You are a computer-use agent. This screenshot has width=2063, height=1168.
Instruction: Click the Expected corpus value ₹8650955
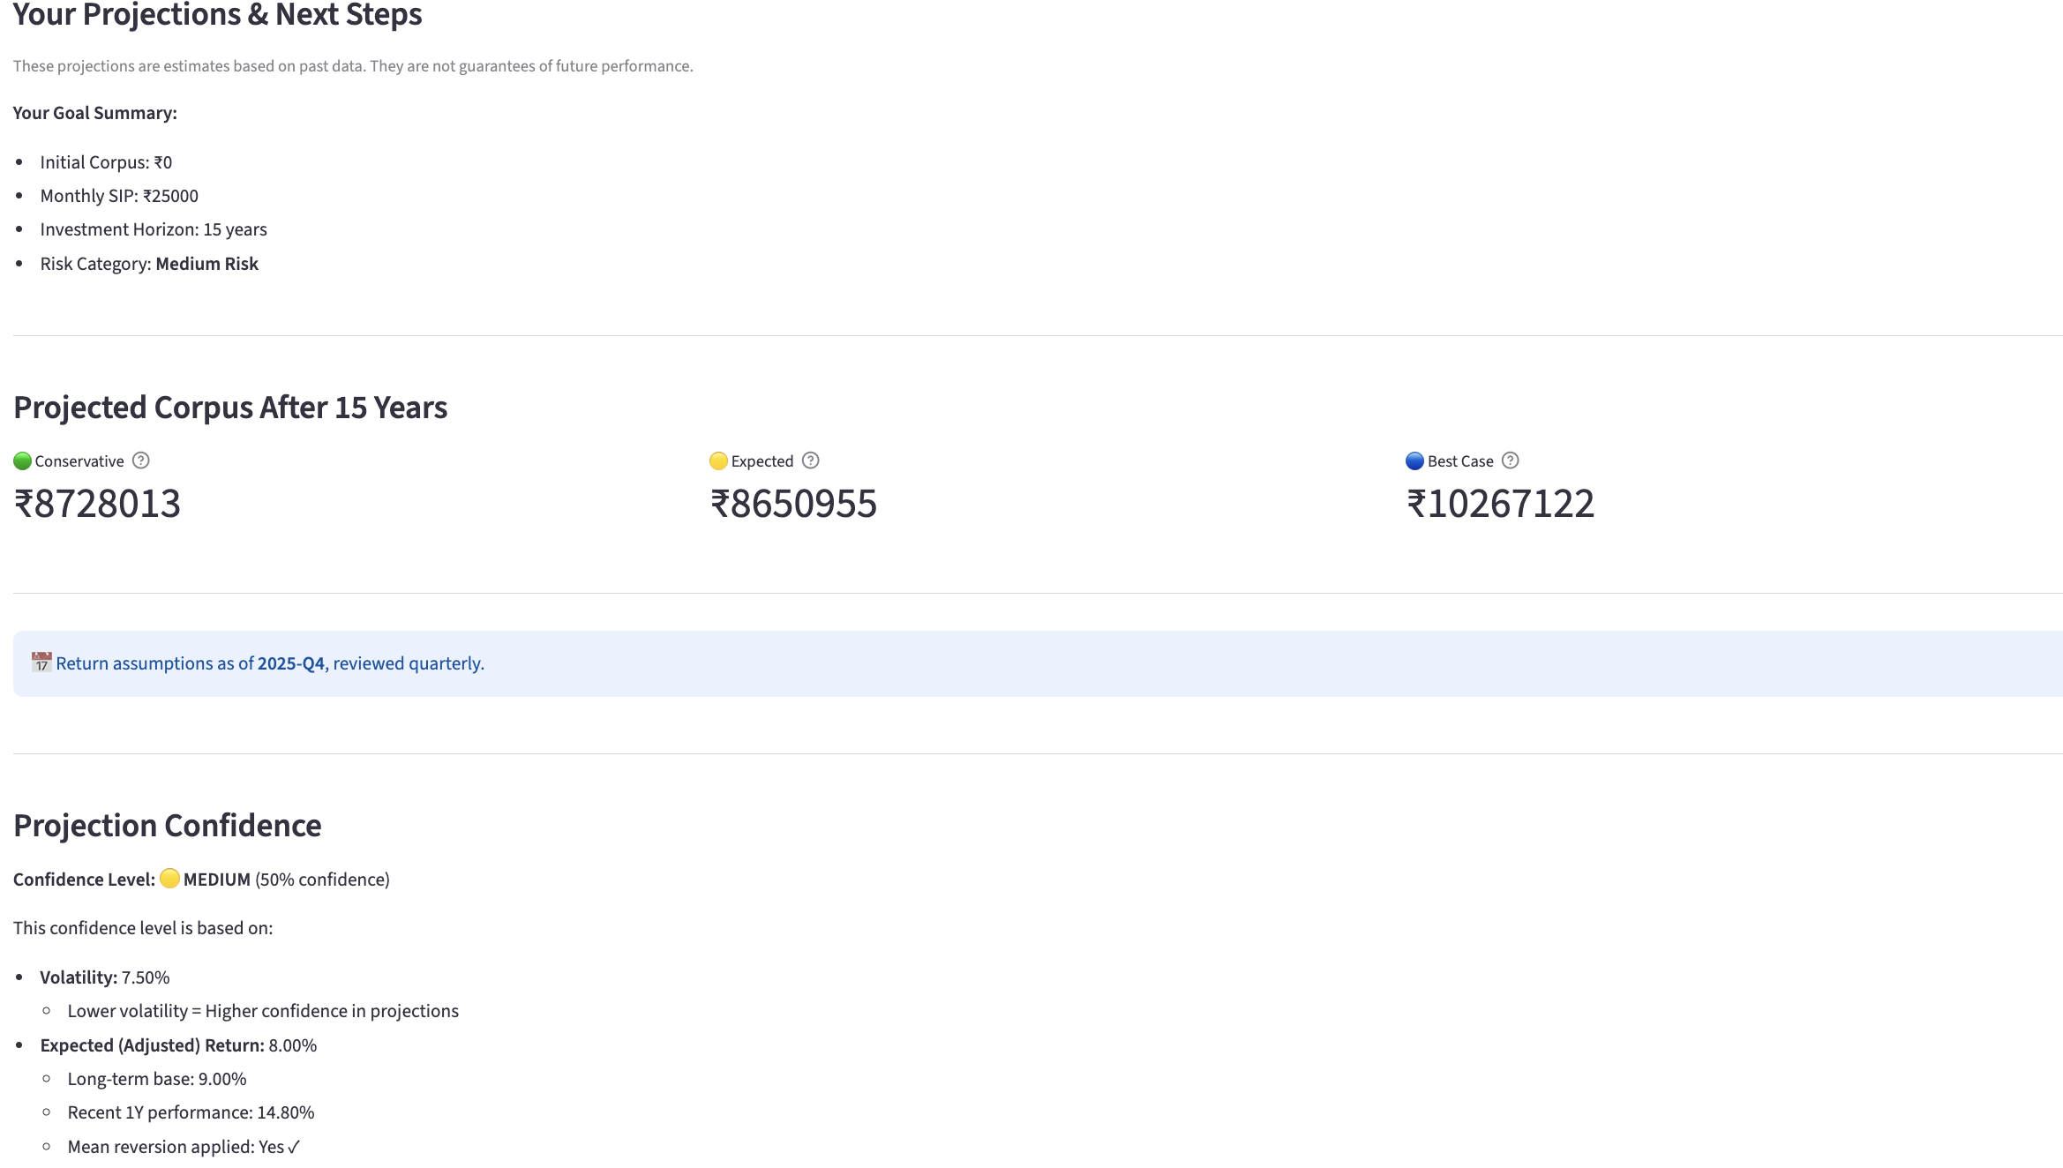pos(793,504)
